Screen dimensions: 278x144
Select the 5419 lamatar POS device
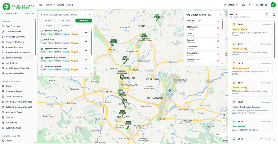point(203,28)
